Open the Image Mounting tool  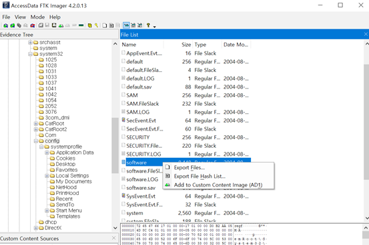click(19, 25)
